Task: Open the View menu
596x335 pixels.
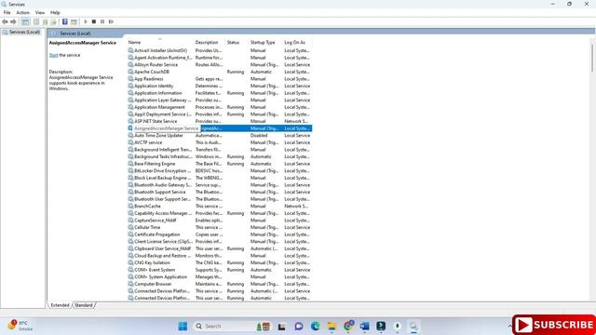Action: (x=39, y=12)
